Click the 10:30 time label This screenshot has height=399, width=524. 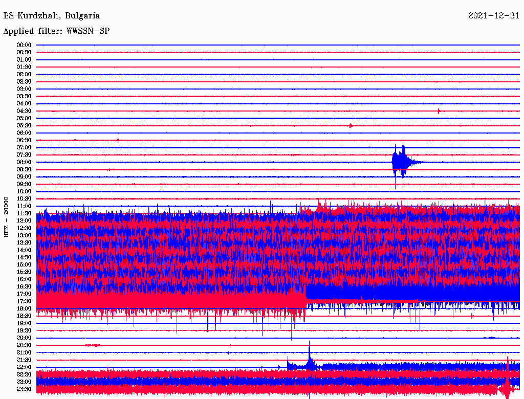24,199
